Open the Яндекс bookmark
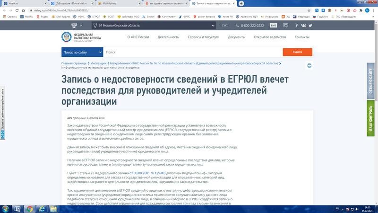Viewport: 378px width, 213px height. [42, 17]
